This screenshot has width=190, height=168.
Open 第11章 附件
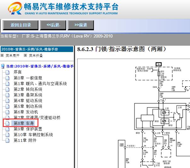25,140
